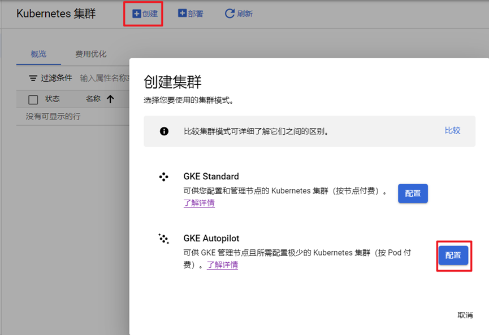This screenshot has width=489, height=335.
Task: Click the GKE Standard cluster icon
Action: (164, 177)
